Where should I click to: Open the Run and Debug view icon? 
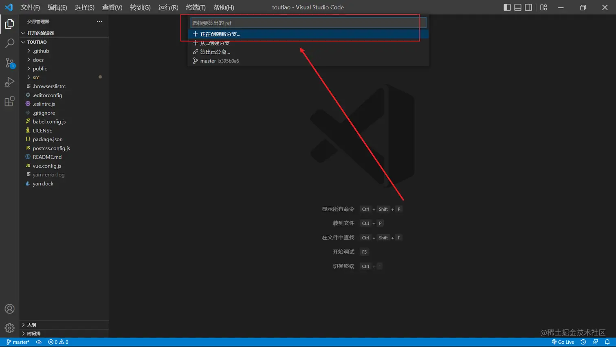9,82
